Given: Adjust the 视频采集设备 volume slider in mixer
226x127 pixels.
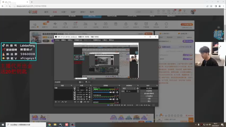Looking at the screenshot, I should 103,99.
